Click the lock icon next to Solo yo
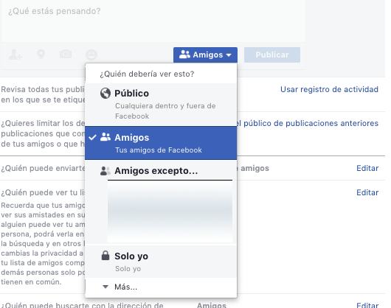This screenshot has width=391, height=308. pyautogui.click(x=105, y=256)
